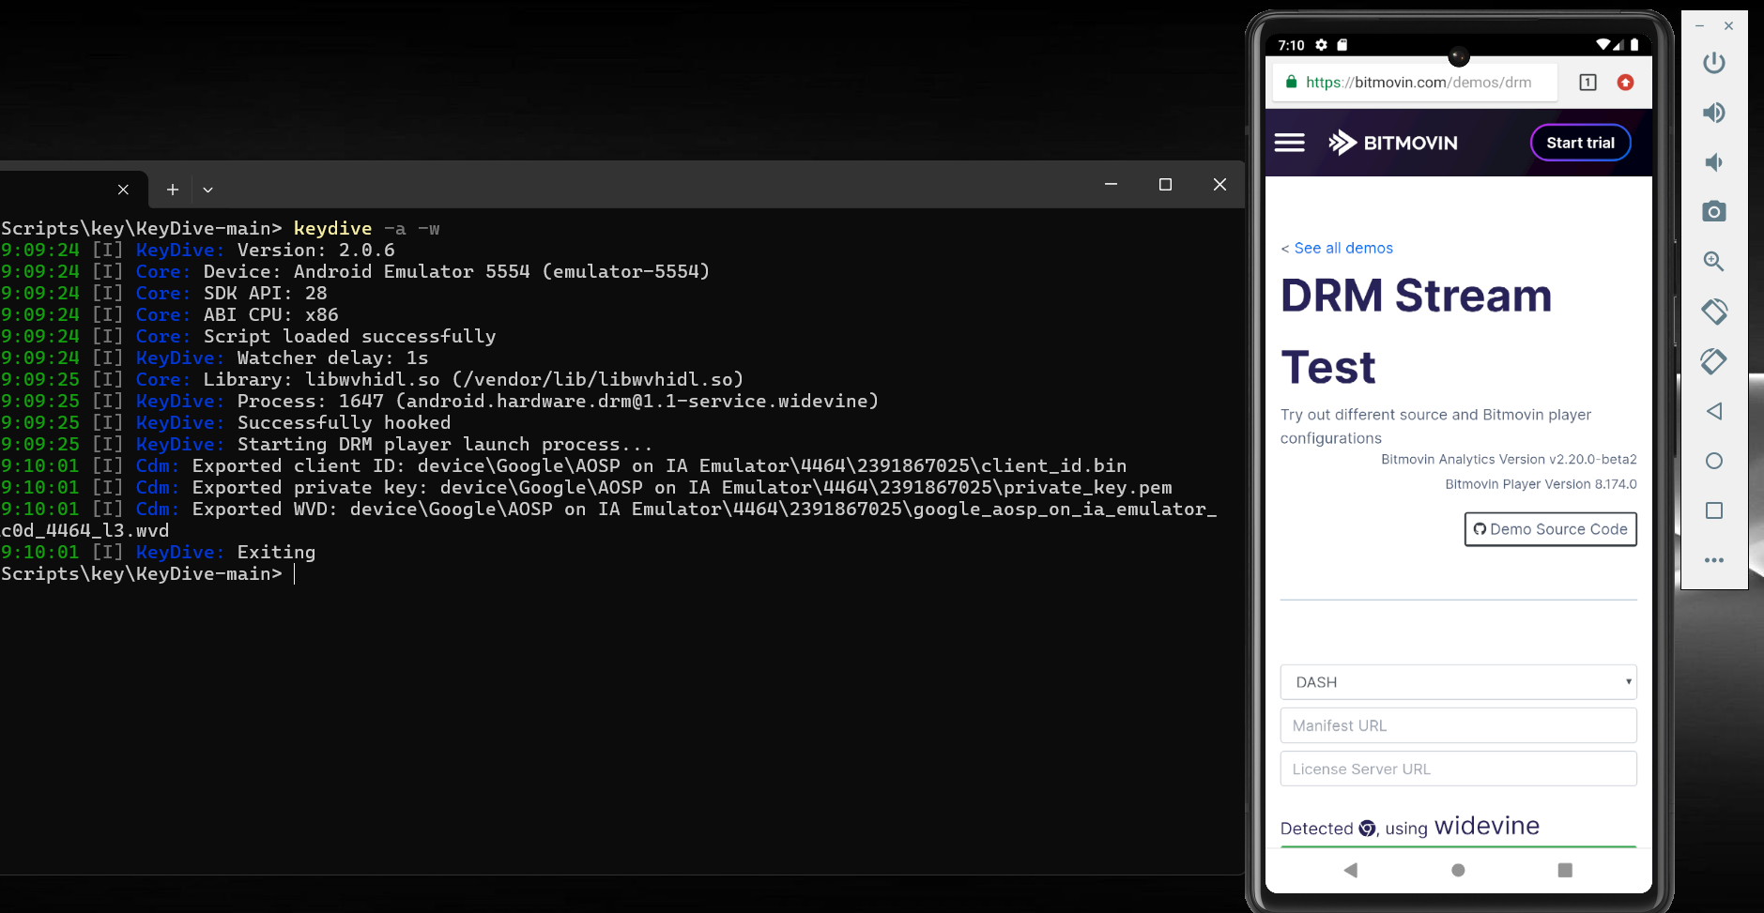Click the 'widevine' detected DRM text
1764x913 pixels.
click(1487, 826)
